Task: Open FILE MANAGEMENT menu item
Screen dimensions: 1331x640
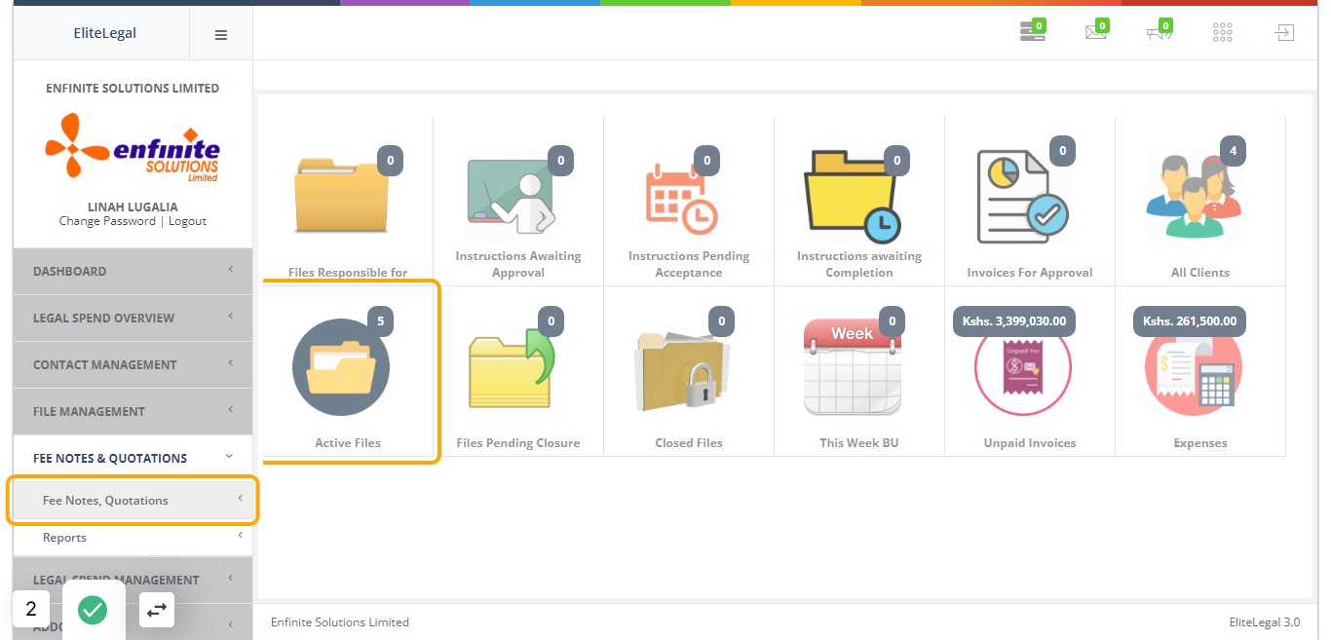Action: (x=133, y=411)
